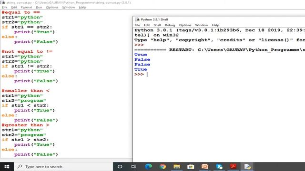Open Edit menu in the editor window
The width and height of the screenshot is (305, 171).
point(14,8)
